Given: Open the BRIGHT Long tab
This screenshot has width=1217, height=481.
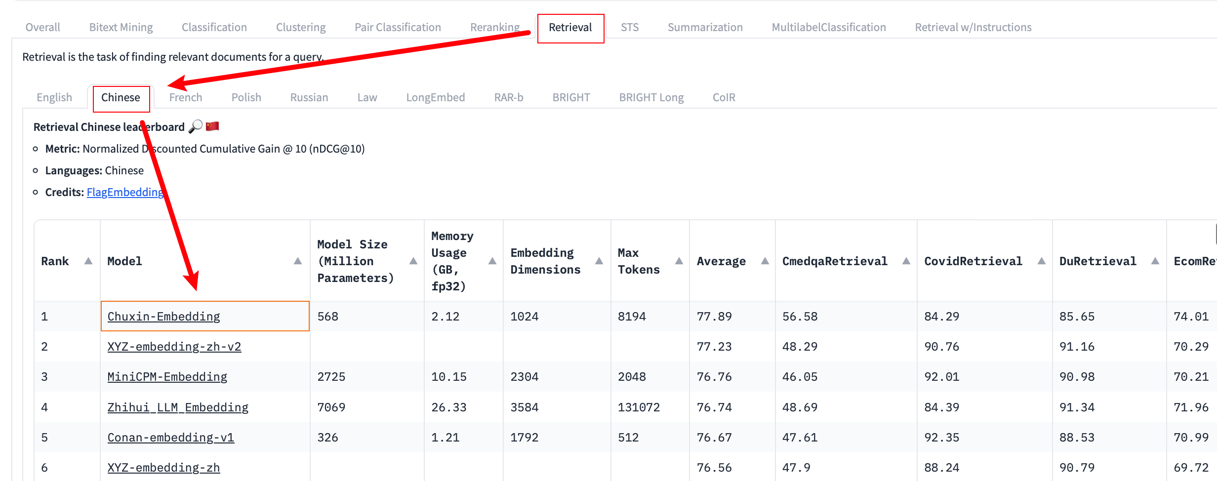Looking at the screenshot, I should [x=651, y=97].
